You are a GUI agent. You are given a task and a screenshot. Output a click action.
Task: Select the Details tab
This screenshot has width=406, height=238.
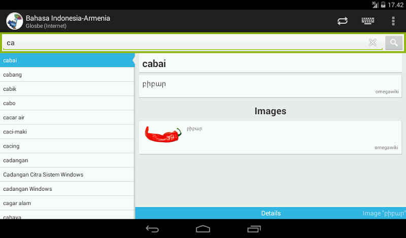pyautogui.click(x=271, y=213)
